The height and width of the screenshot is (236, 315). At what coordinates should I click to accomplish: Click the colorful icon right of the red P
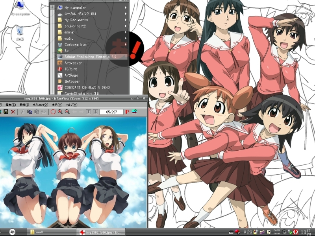pyautogui.click(x=134, y=112)
